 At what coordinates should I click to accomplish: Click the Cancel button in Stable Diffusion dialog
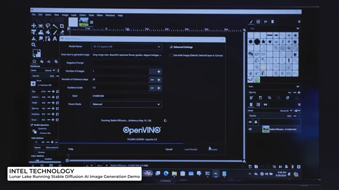tap(169, 149)
